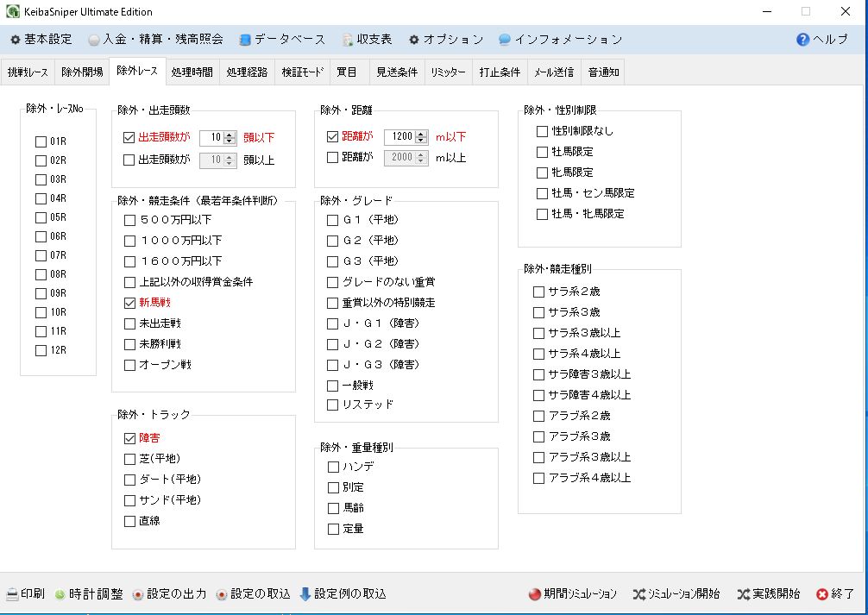Click the ledger icon beside 収支表
Viewport: 868px width, 615px height.
[347, 40]
